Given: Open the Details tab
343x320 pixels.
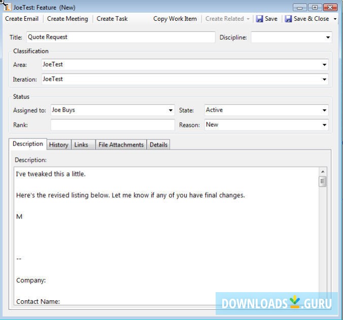Looking at the screenshot, I should tap(159, 145).
